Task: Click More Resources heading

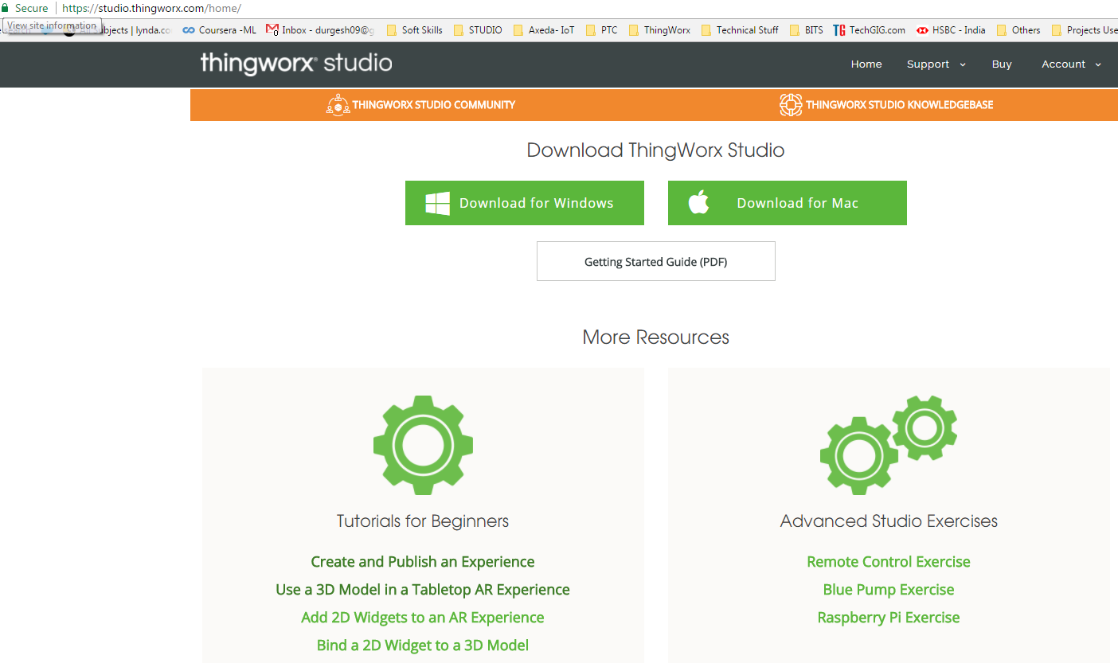Action: [656, 337]
